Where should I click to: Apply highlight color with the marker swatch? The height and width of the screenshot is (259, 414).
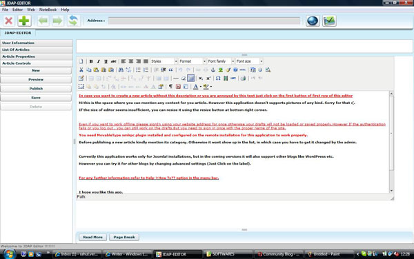(x=206, y=86)
